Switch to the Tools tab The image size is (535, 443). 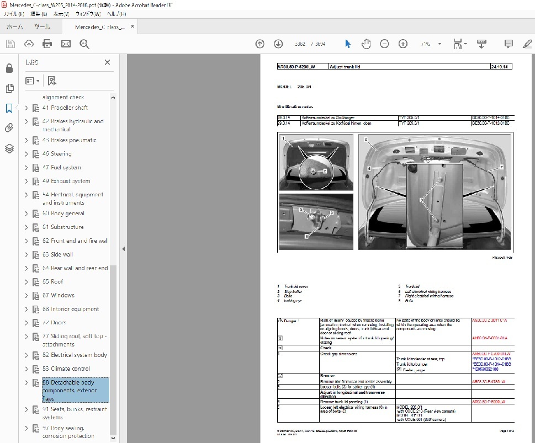click(x=42, y=26)
